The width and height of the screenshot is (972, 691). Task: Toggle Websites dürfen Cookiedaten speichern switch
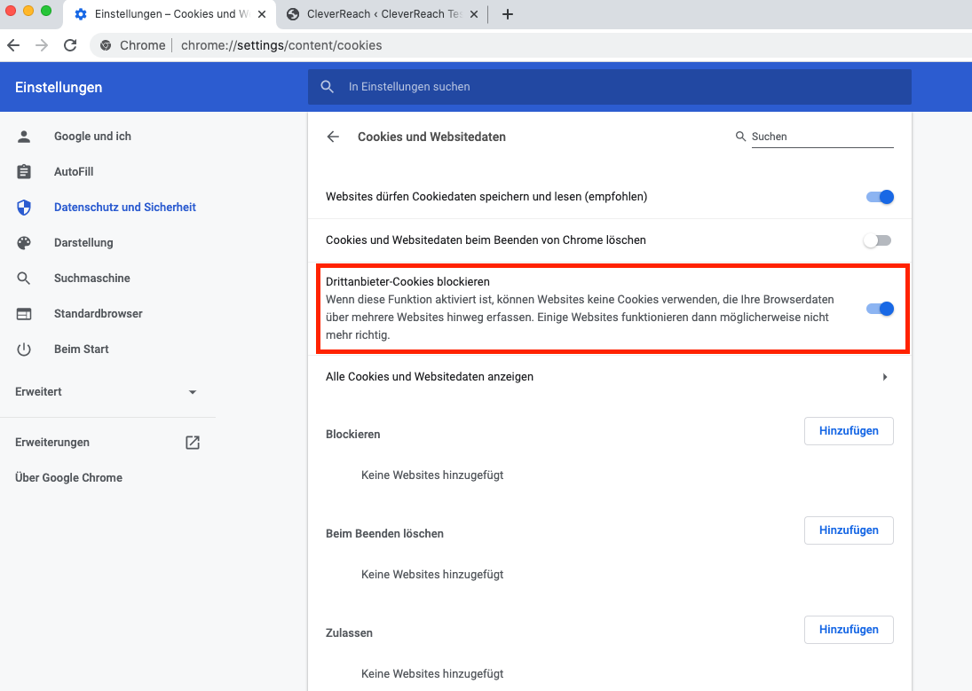pos(880,197)
